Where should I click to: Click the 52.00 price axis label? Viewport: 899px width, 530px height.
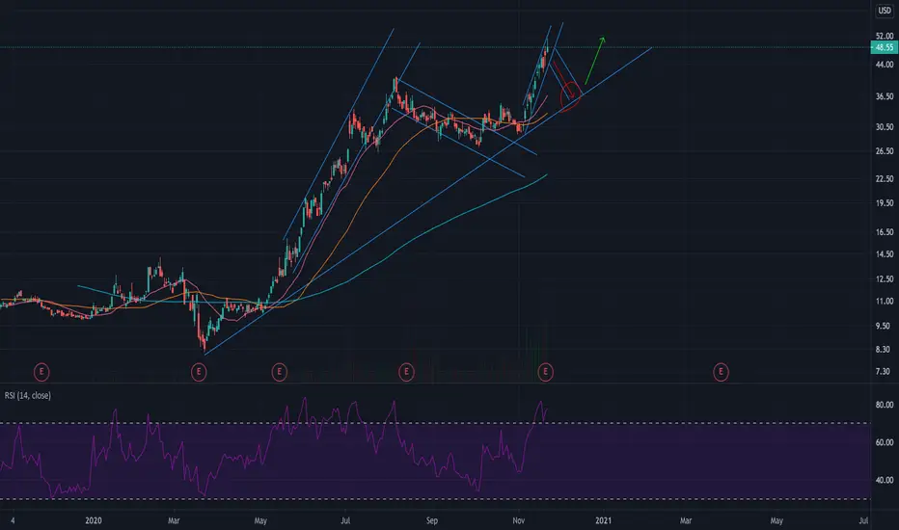tap(885, 36)
